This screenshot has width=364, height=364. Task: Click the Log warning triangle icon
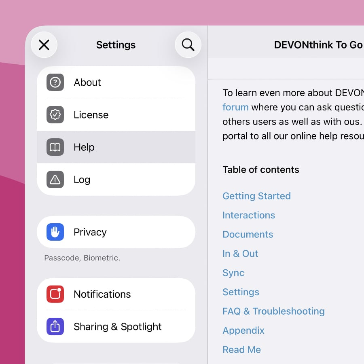pos(55,180)
